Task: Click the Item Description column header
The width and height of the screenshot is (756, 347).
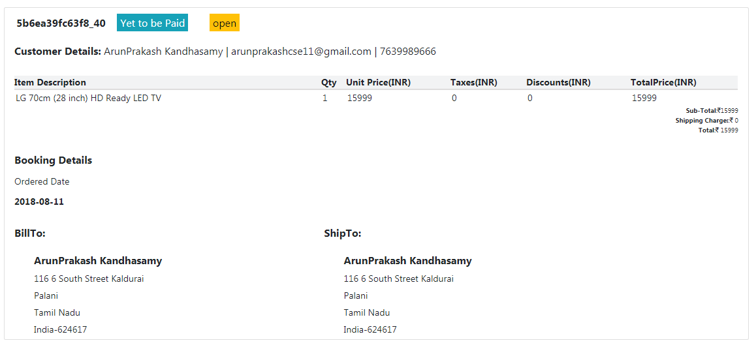Action: (x=50, y=83)
